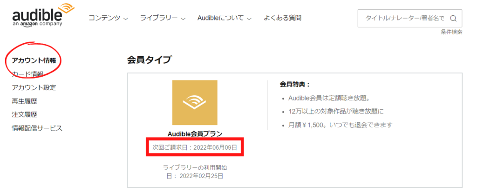Image resolution: width=477 pixels, height=192 pixels.
Task: Open 注文履歴 in the sidebar
Action: click(x=24, y=115)
